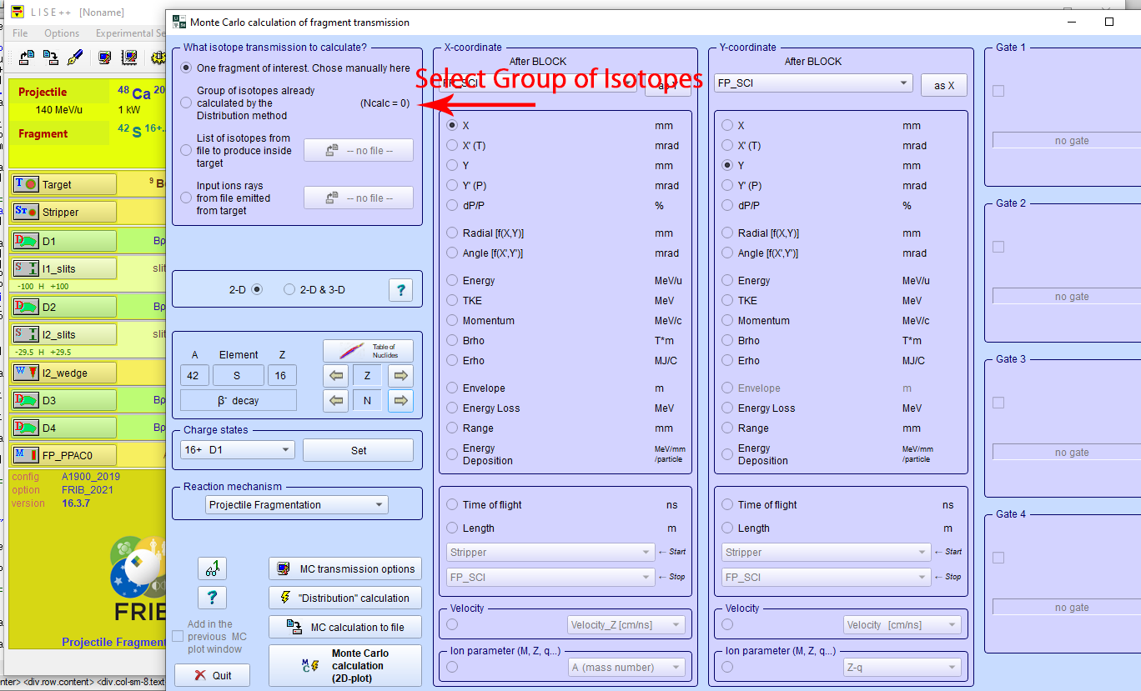Open the Stripper block settings
Screen dimensions: 1141x691
pyautogui.click(x=63, y=213)
